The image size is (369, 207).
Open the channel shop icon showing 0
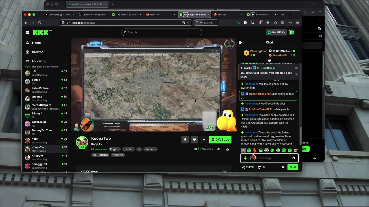(261, 167)
